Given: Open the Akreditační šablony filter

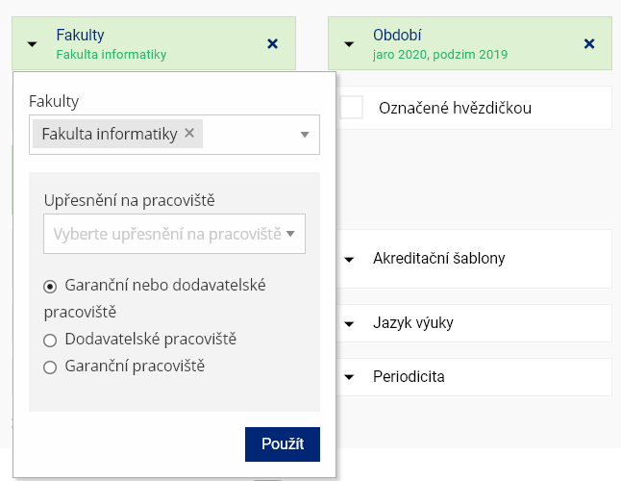Looking at the screenshot, I should point(439,258).
